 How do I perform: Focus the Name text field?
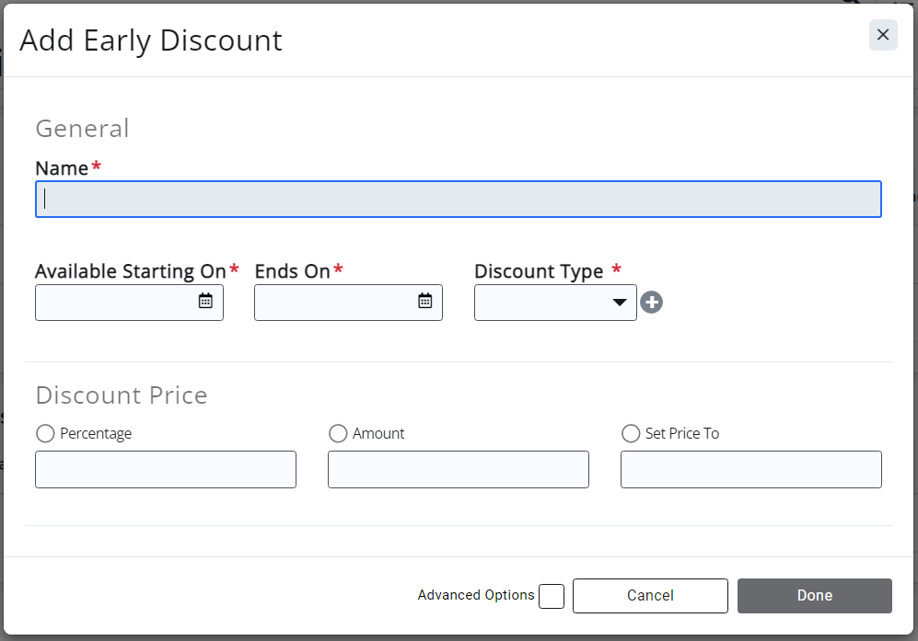coord(458,200)
